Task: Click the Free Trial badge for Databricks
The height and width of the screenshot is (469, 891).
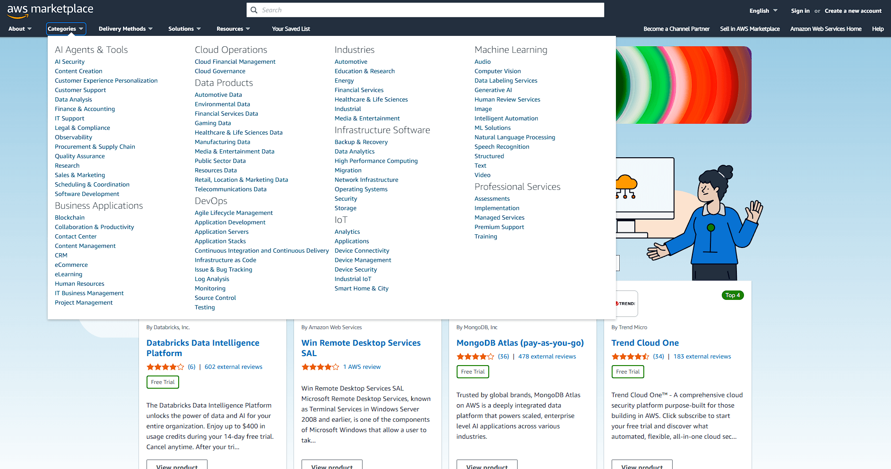Action: tap(163, 382)
